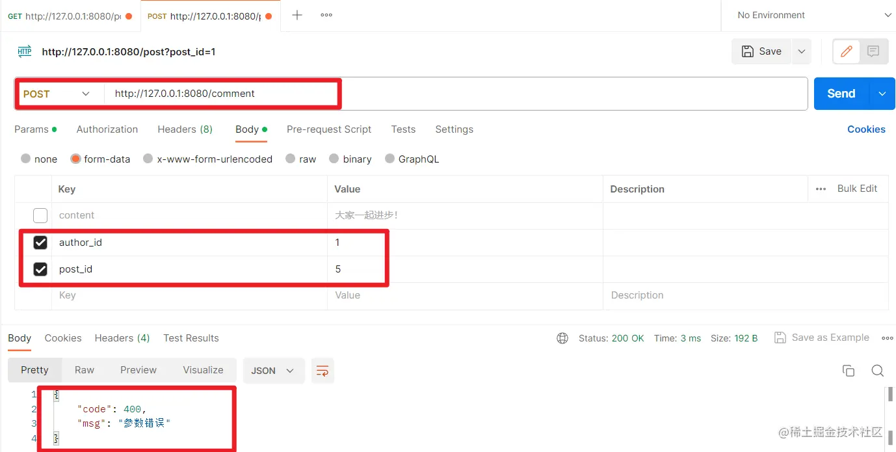Open the request Settings tab
The image size is (896, 452).
[455, 129]
